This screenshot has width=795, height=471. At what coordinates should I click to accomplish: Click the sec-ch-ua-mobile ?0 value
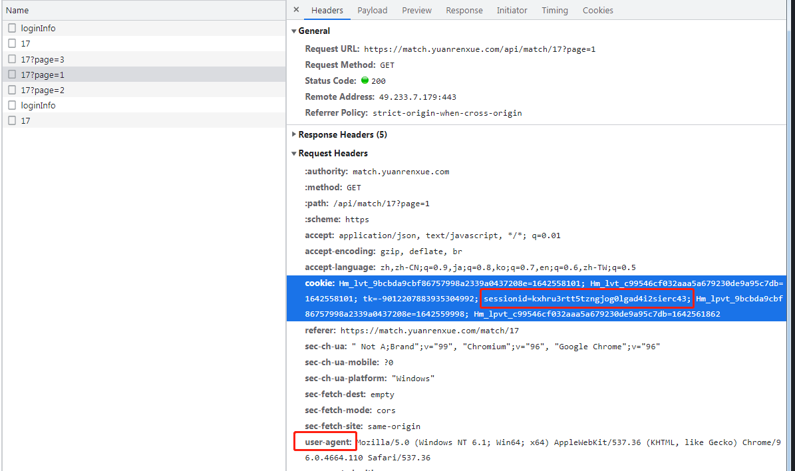pos(389,363)
